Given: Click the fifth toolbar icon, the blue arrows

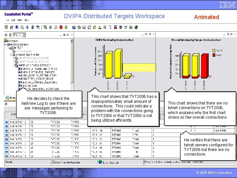Looking at the screenshot, I should pyautogui.click(x=27, y=27).
